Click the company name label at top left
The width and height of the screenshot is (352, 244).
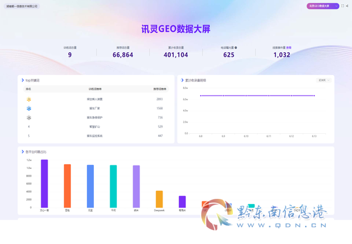coord(22,6)
